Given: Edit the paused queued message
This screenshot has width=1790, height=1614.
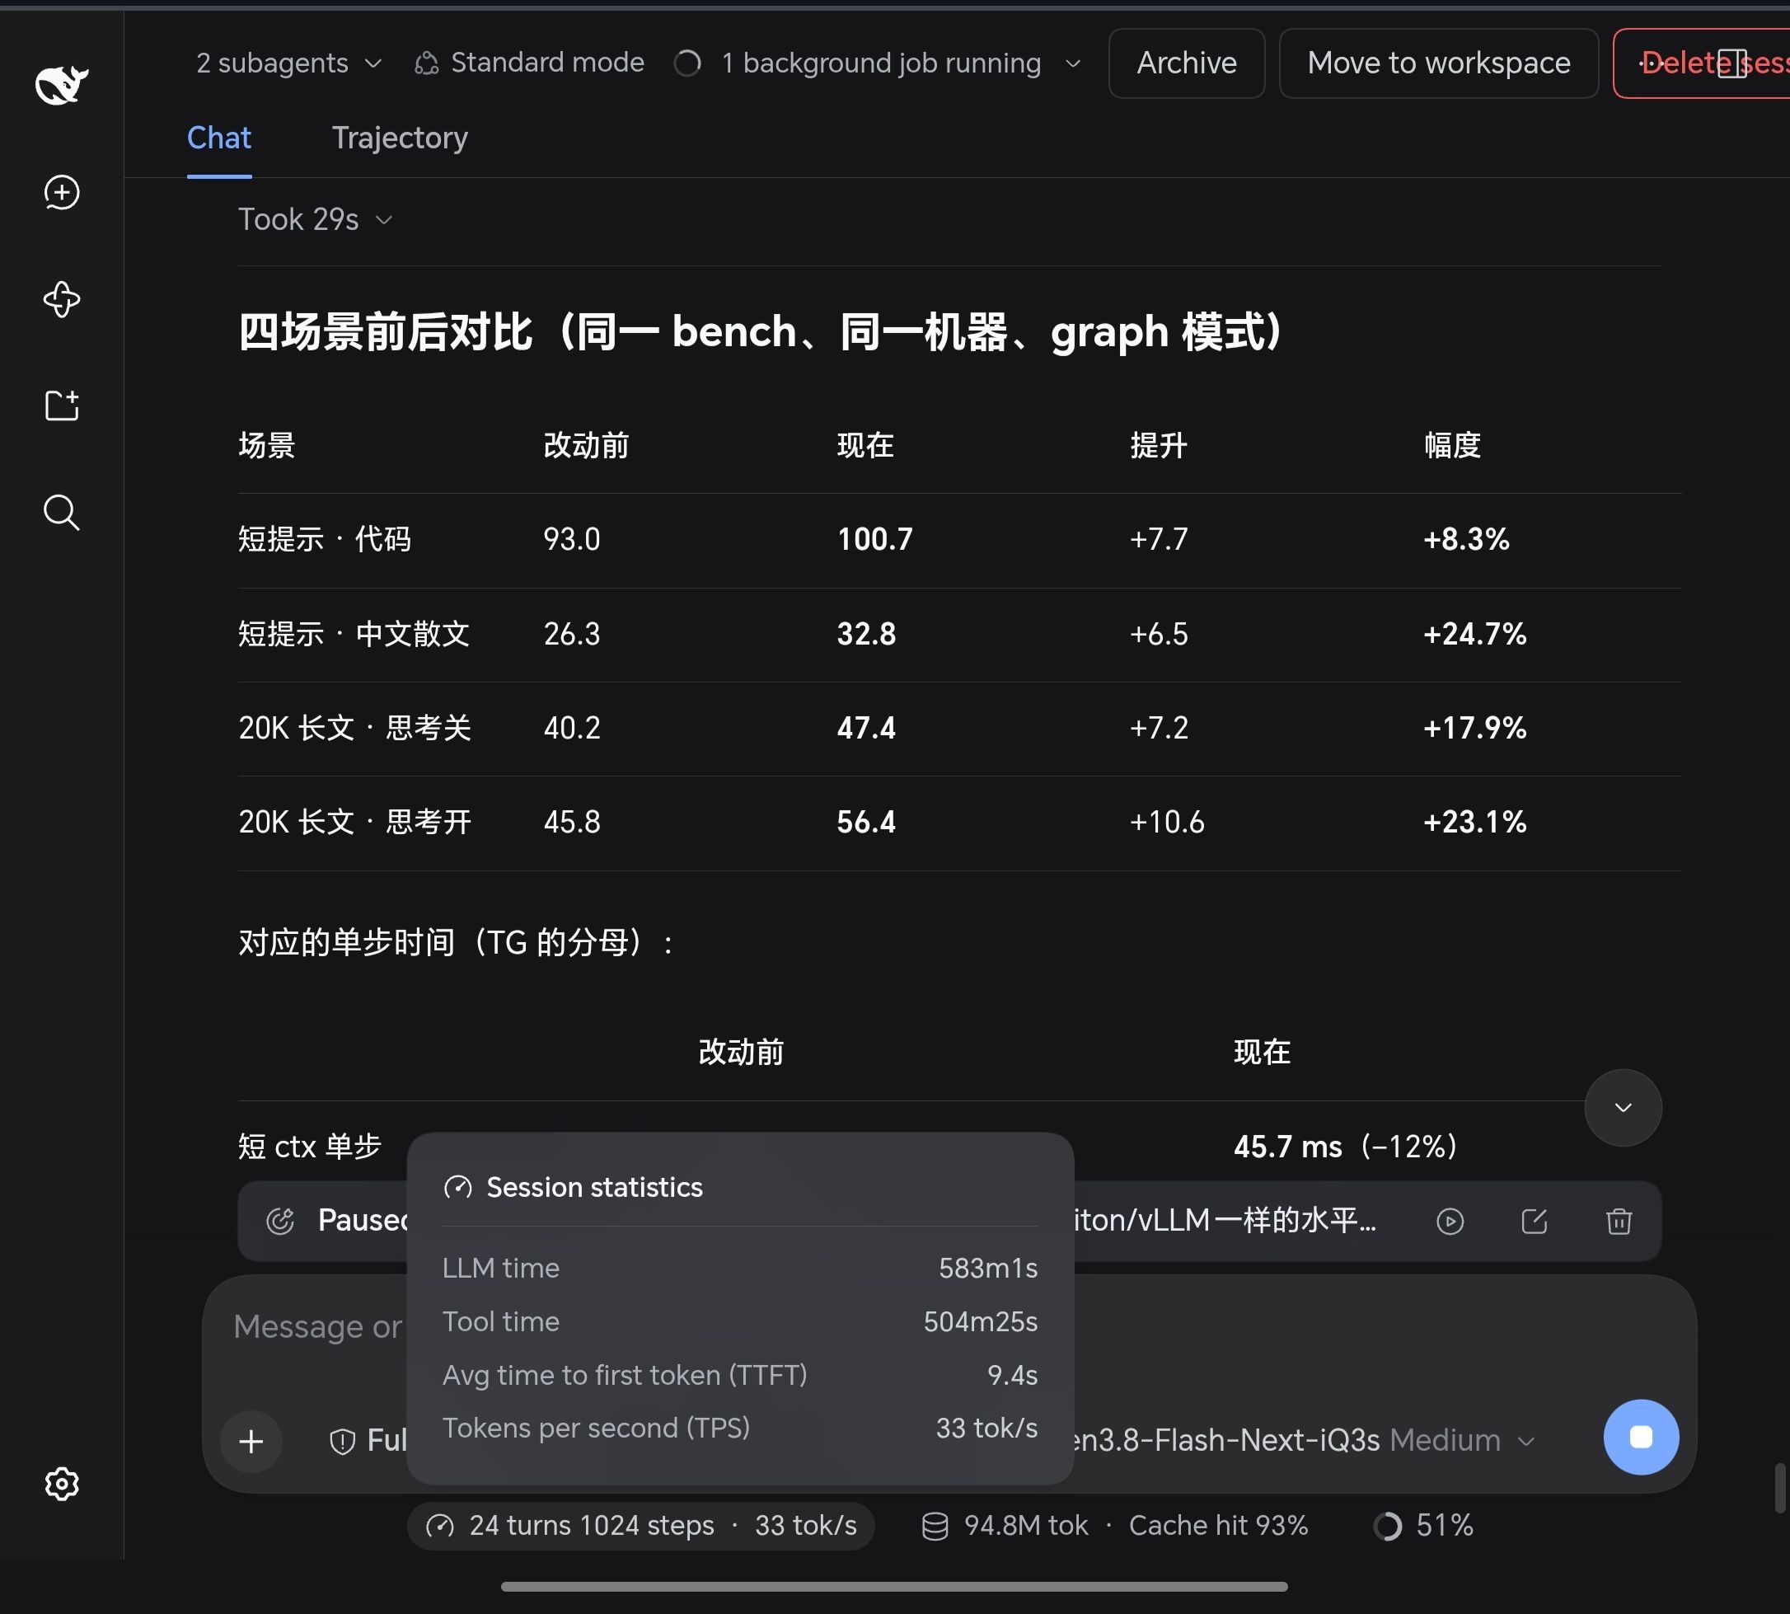Looking at the screenshot, I should click(x=1534, y=1221).
